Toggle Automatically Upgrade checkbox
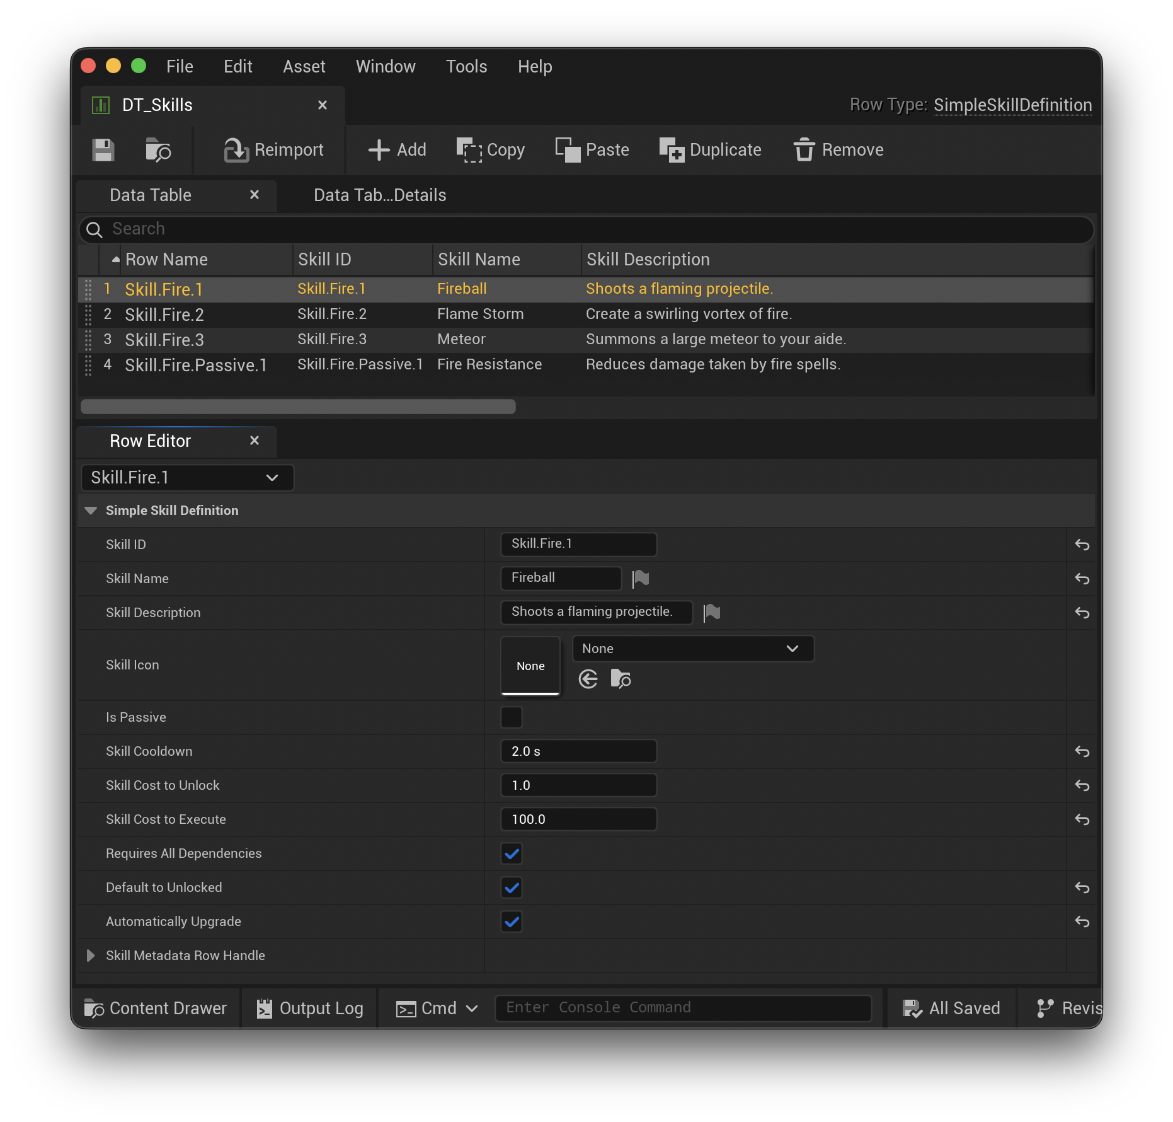This screenshot has height=1122, width=1173. click(x=512, y=922)
